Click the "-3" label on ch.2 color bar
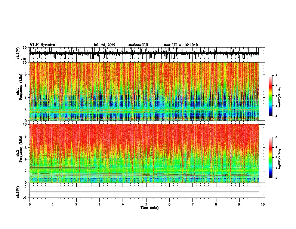Screen dimensions: 296x229 pyautogui.click(x=275, y=137)
